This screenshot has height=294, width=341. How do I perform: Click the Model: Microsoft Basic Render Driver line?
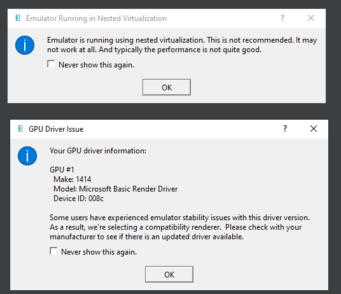(x=116, y=189)
